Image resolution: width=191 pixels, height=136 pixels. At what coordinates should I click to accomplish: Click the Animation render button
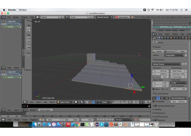pos(169,51)
